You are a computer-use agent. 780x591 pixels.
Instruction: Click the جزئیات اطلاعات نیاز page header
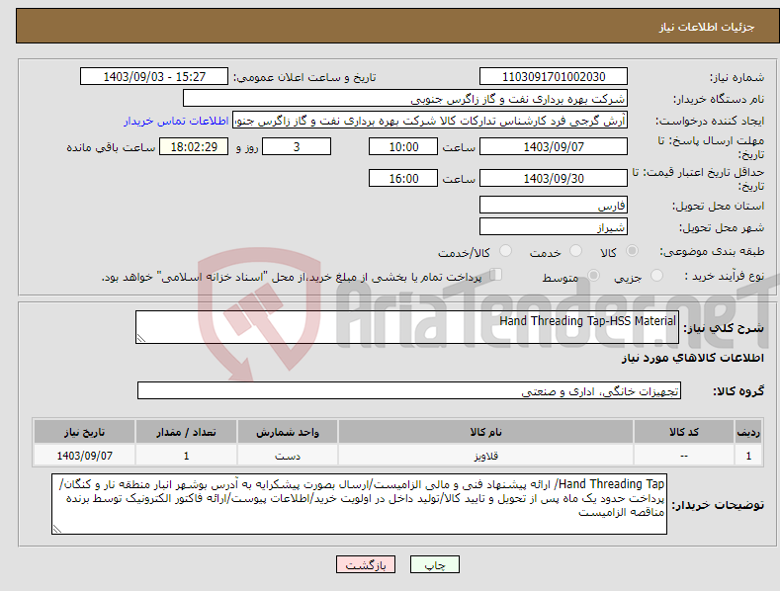(707, 27)
